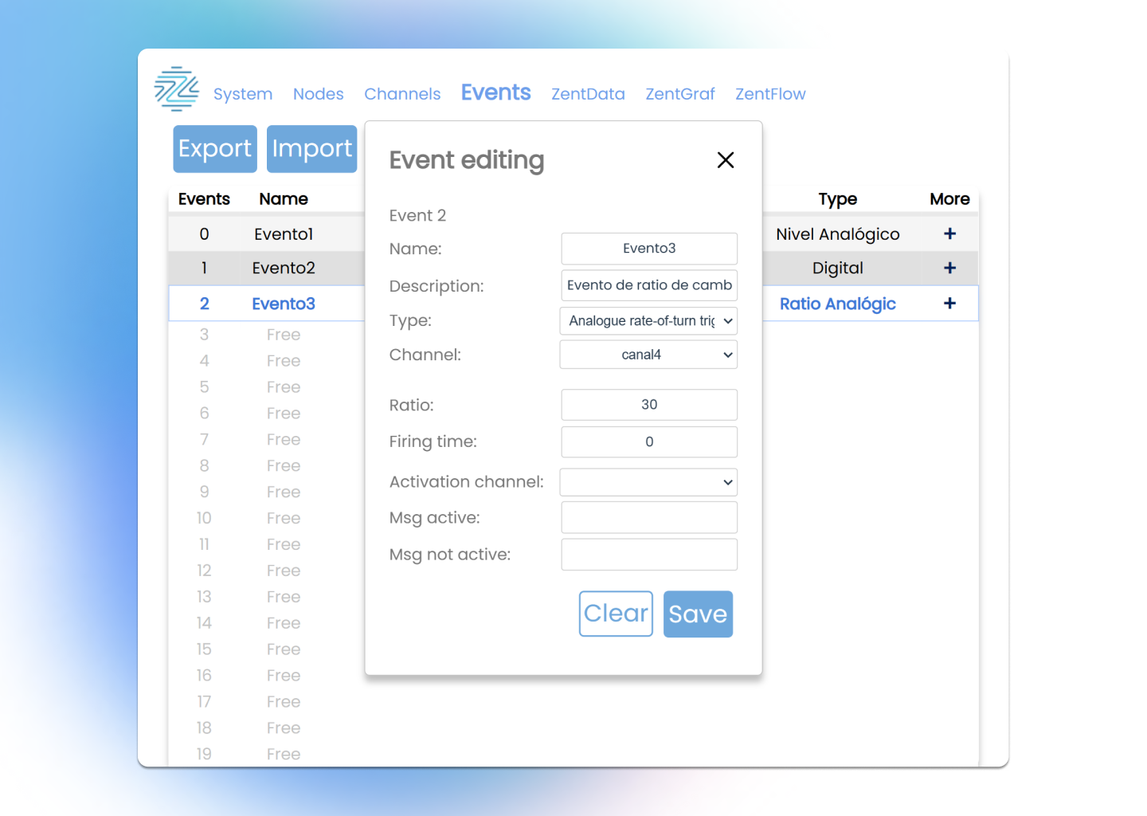Click the Events column header
The height and width of the screenshot is (816, 1147).
tap(204, 199)
